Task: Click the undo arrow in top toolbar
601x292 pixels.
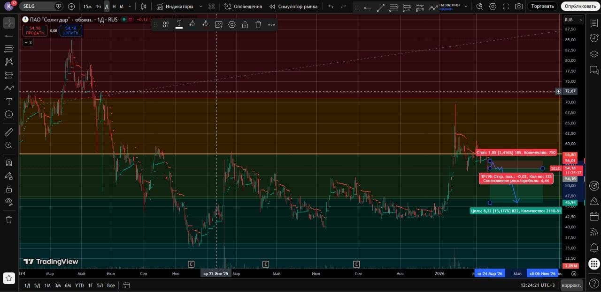Action: pyautogui.click(x=331, y=7)
